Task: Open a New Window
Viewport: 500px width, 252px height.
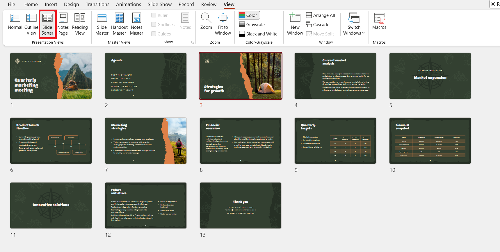Action: point(295,24)
